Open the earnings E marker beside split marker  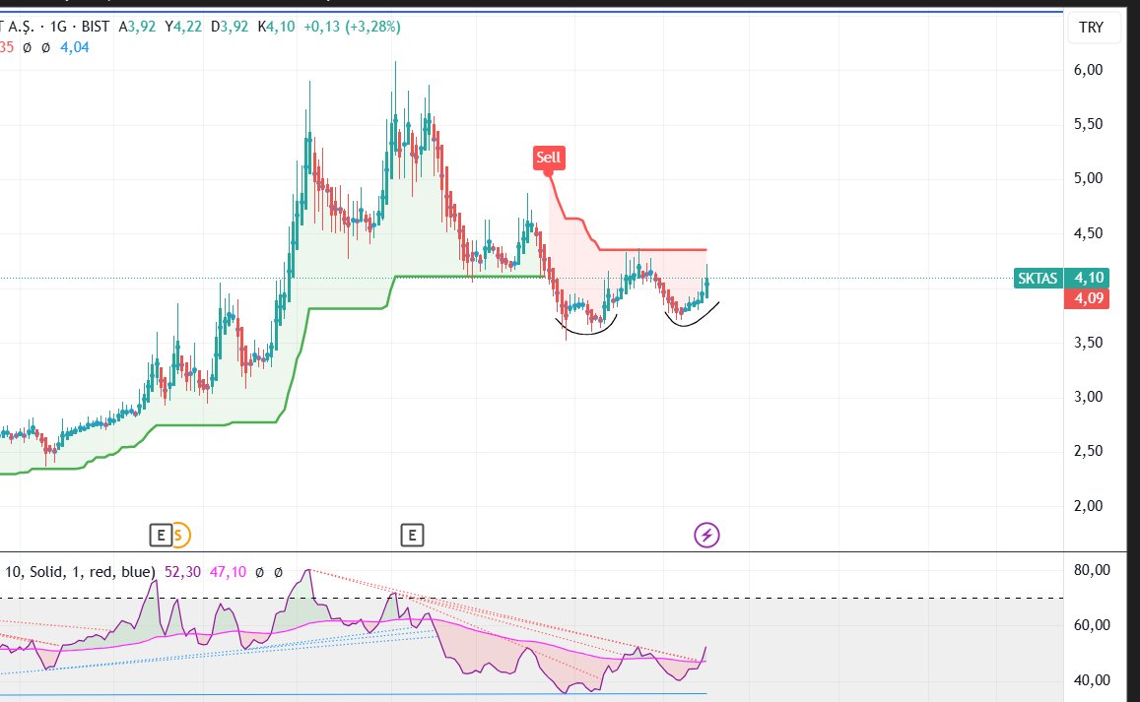[160, 536]
